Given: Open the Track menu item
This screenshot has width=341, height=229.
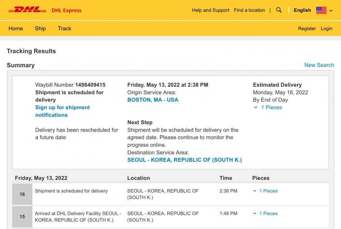Looking at the screenshot, I should [64, 29].
